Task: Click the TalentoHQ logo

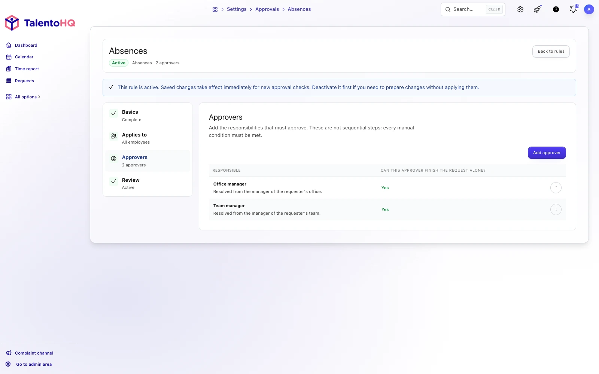Action: pos(40,23)
